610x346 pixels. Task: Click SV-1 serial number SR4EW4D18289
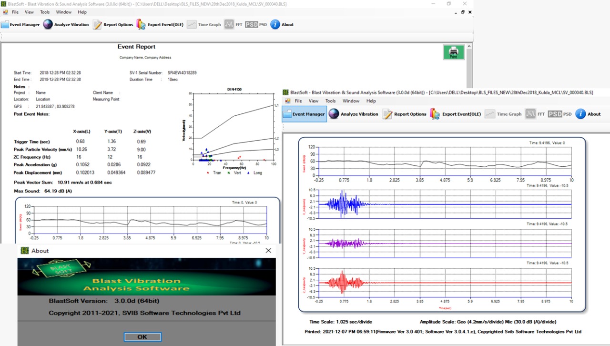click(182, 73)
